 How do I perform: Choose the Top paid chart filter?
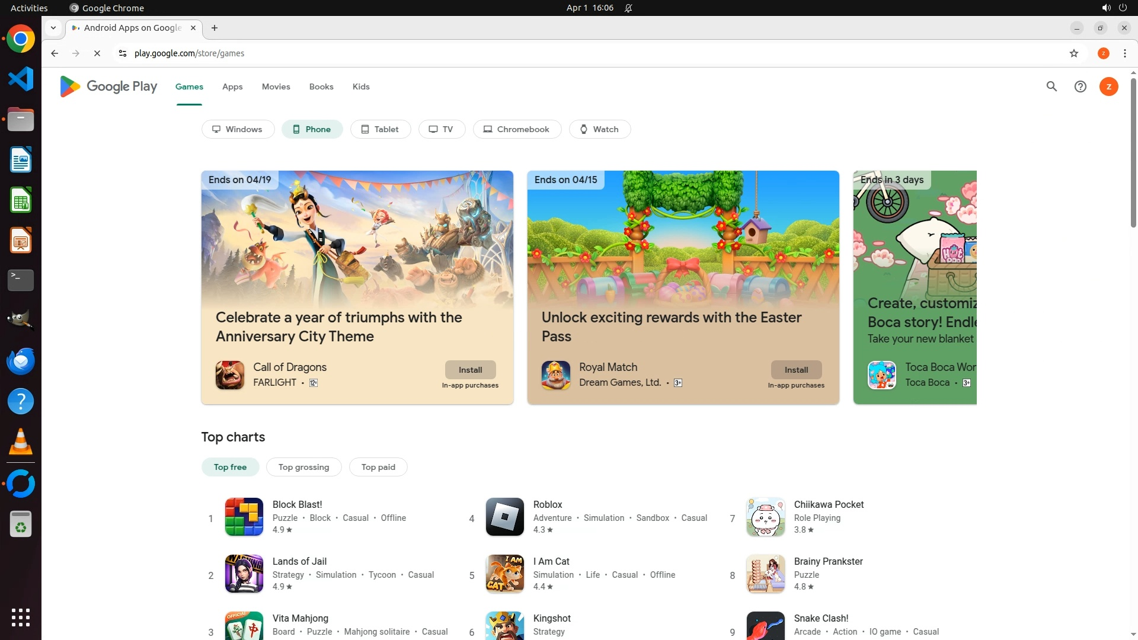click(x=378, y=467)
